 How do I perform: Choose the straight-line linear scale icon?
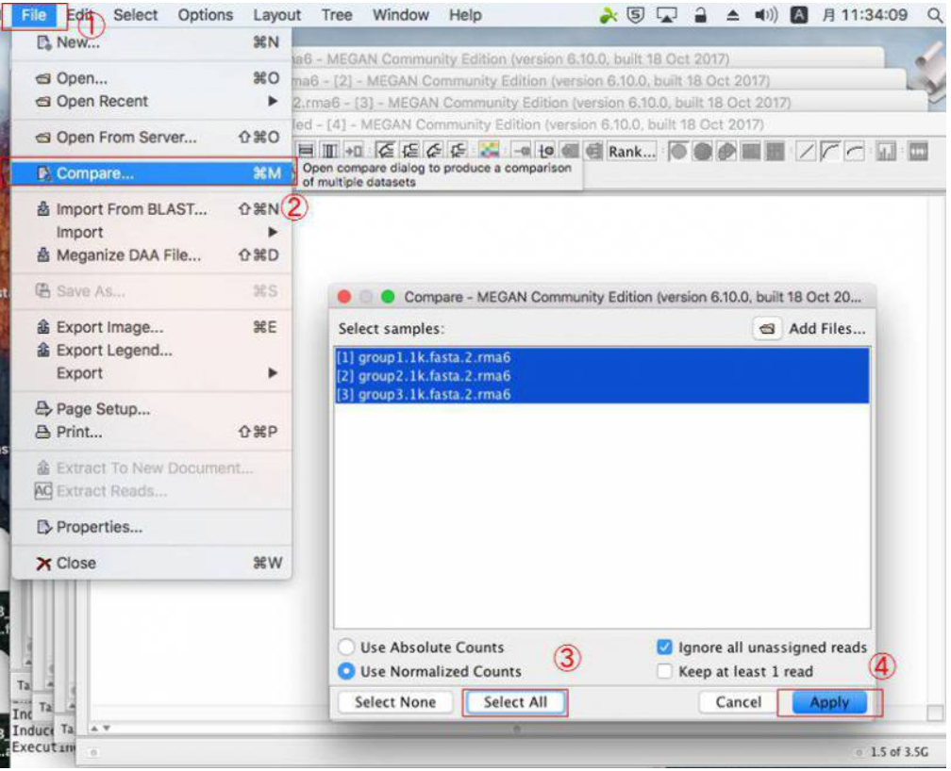pyautogui.click(x=806, y=152)
